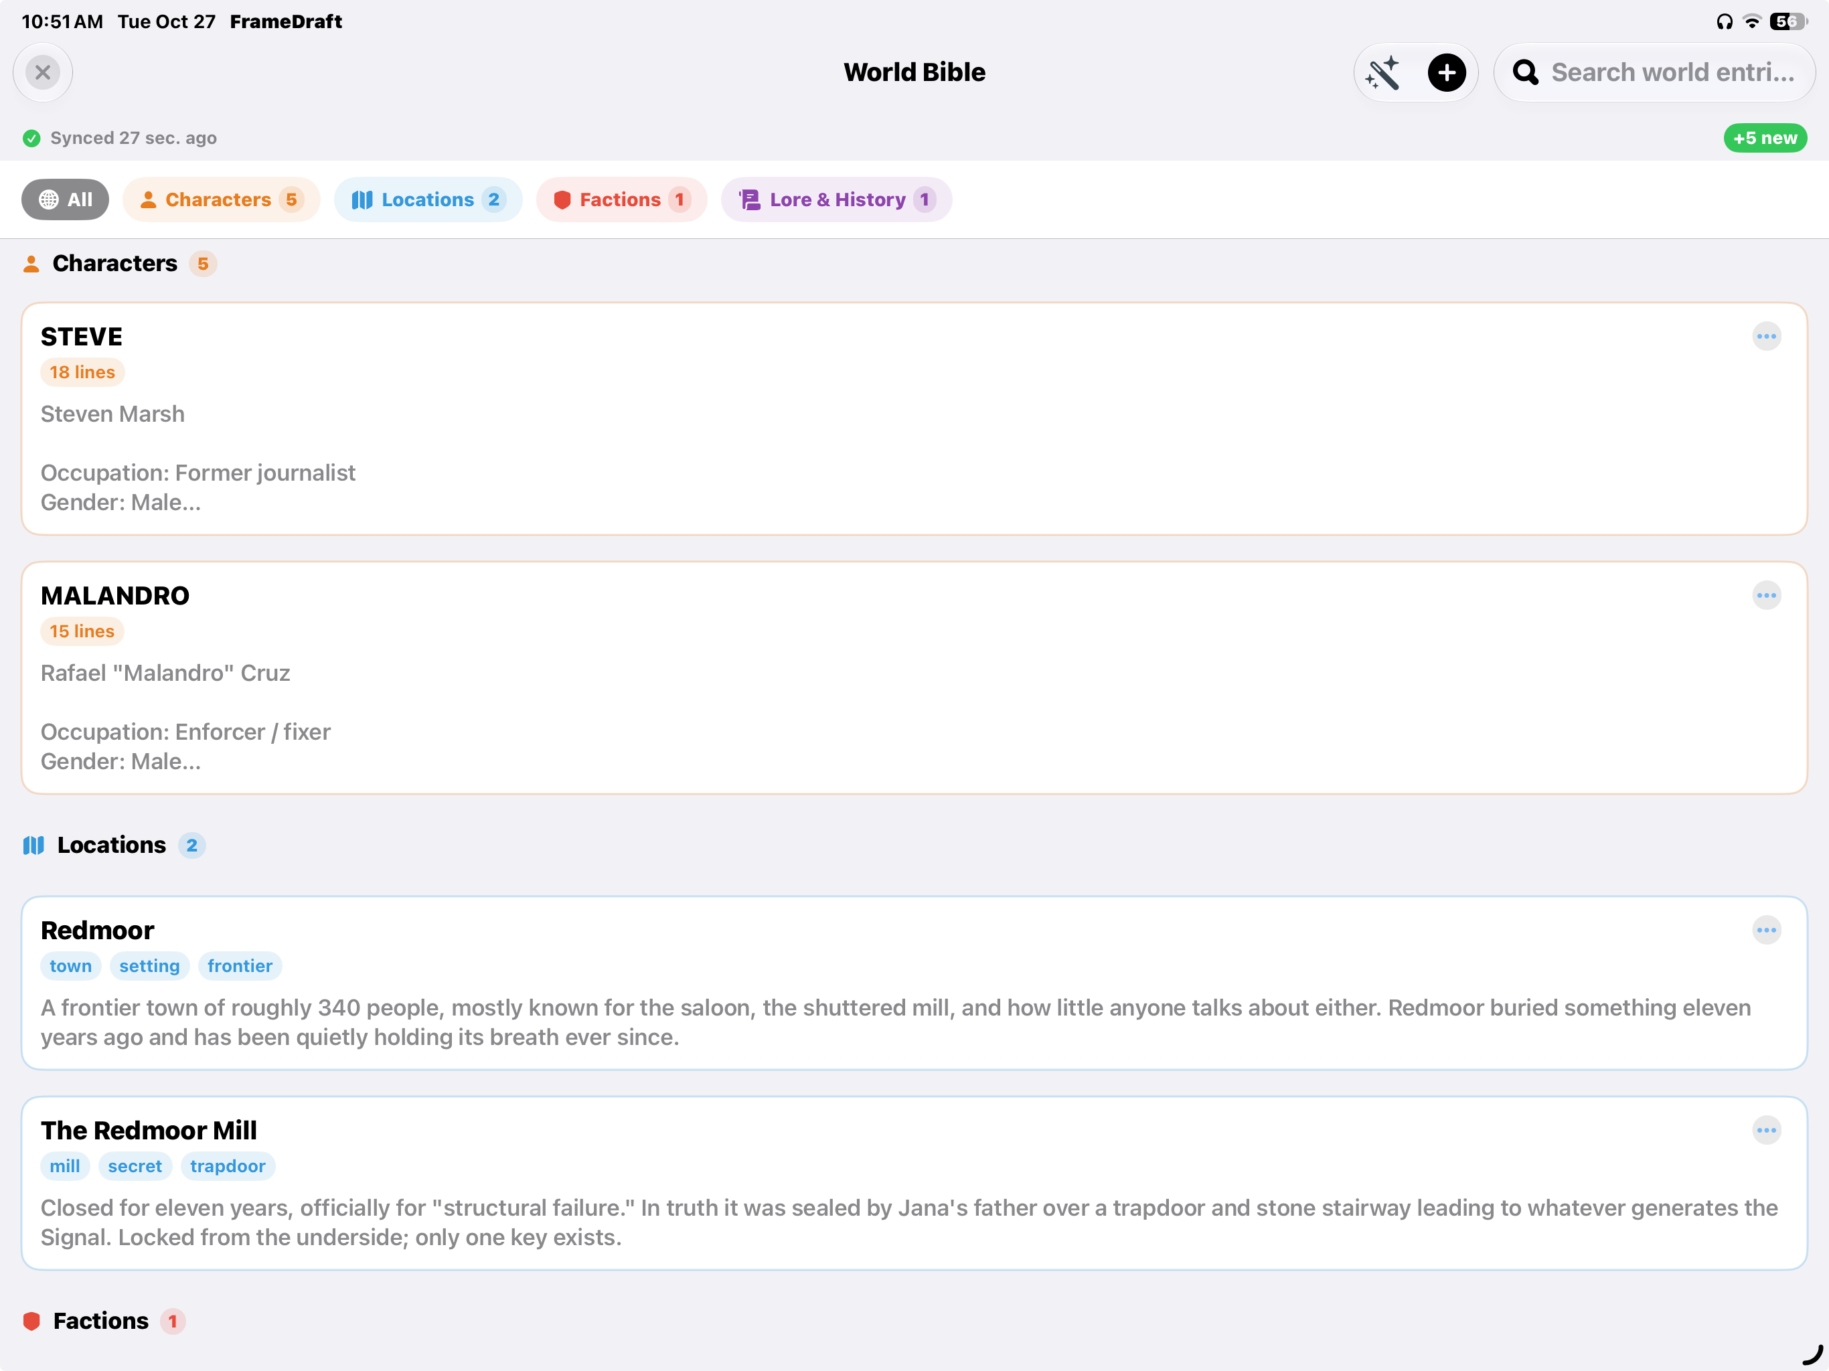Screen dimensions: 1829x1371
Task: Filter by Locations tab
Action: (x=428, y=199)
